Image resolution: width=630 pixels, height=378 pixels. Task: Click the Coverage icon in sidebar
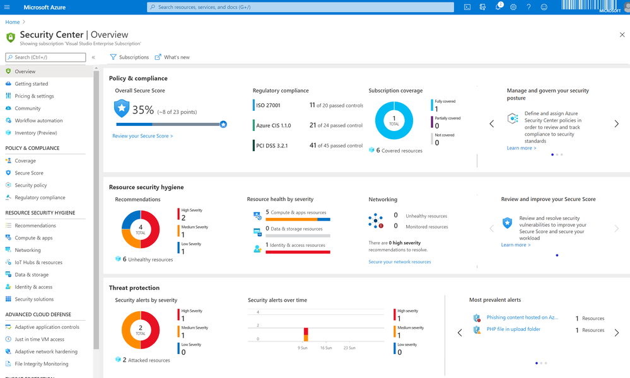8,161
